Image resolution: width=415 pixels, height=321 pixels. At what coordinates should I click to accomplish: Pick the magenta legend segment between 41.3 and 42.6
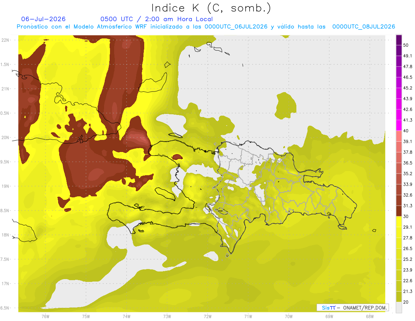pyautogui.click(x=399, y=115)
